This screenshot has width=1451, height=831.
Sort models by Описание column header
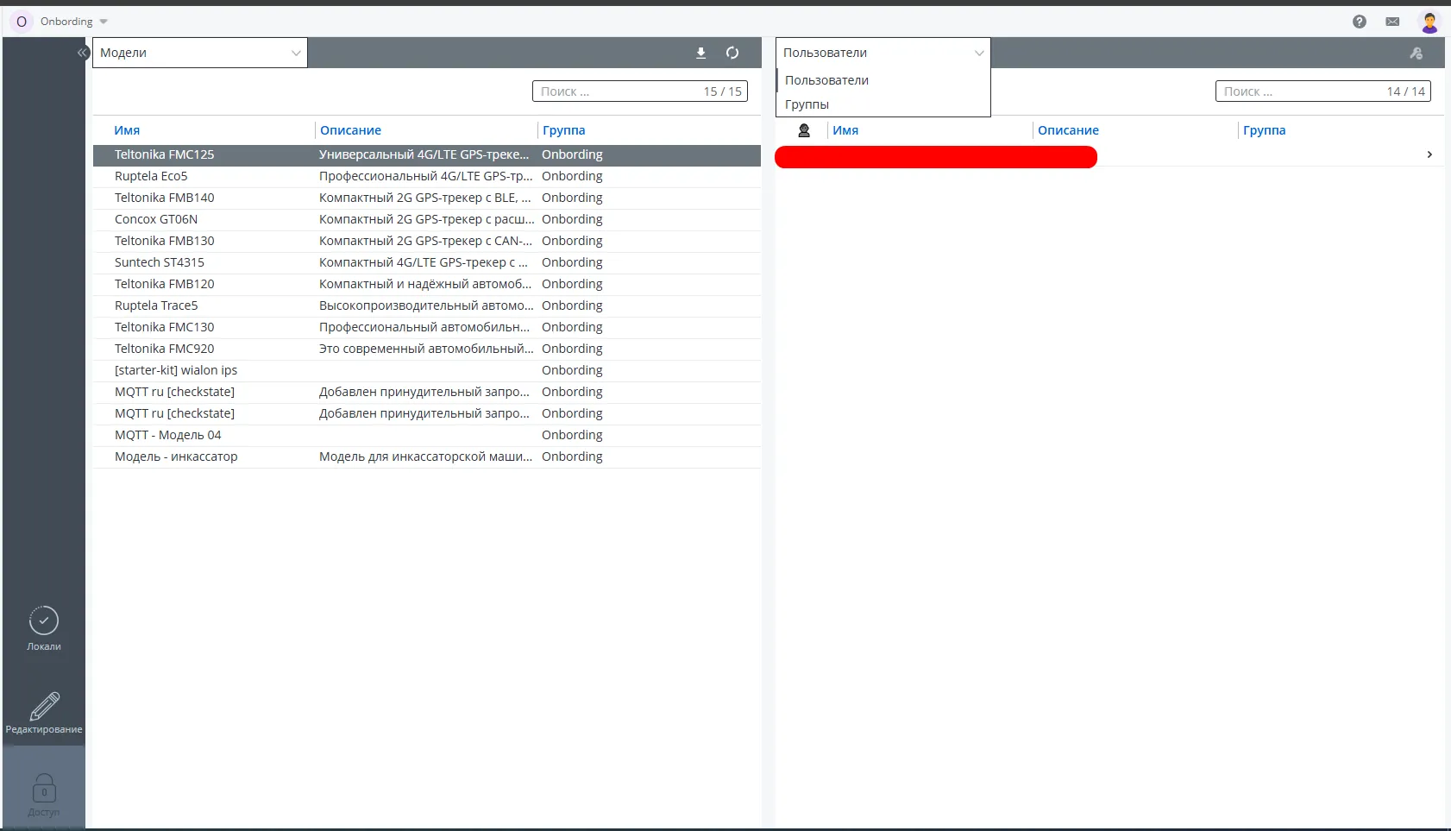tap(350, 130)
